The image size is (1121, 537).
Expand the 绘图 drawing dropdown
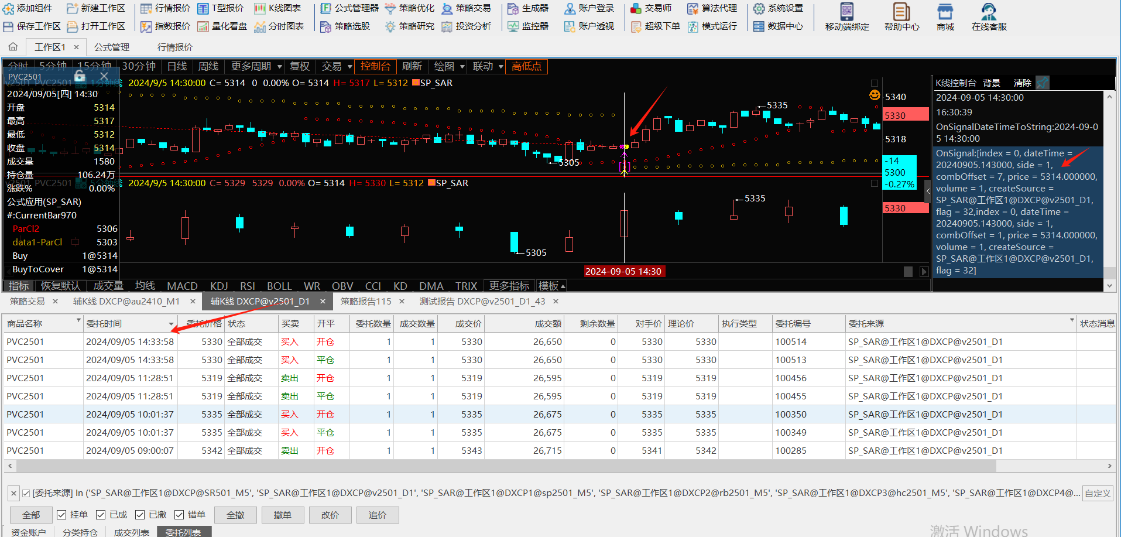click(x=462, y=67)
